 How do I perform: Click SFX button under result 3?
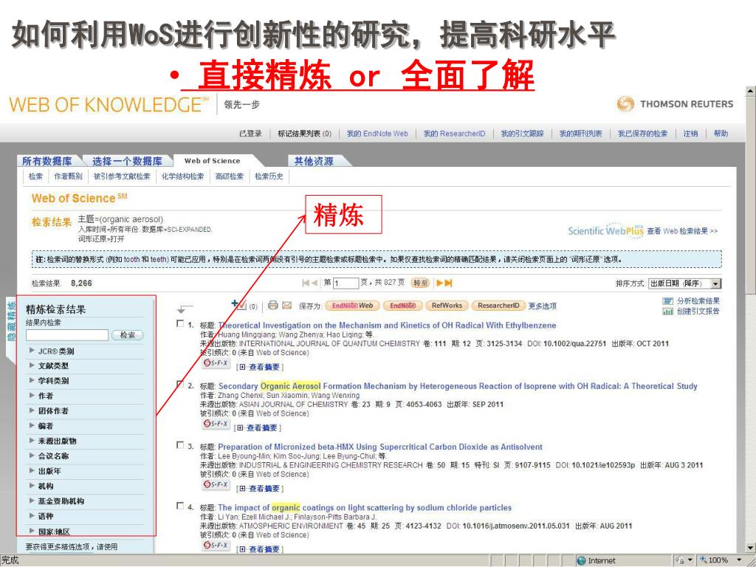tap(216, 484)
